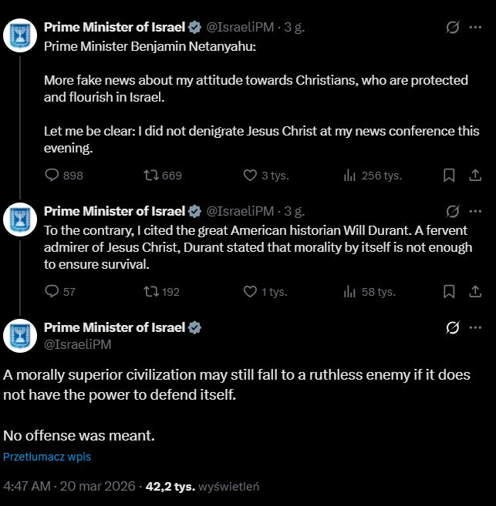
Task: Click 'Przetłumacz wpis' translate link
Action: (47, 457)
